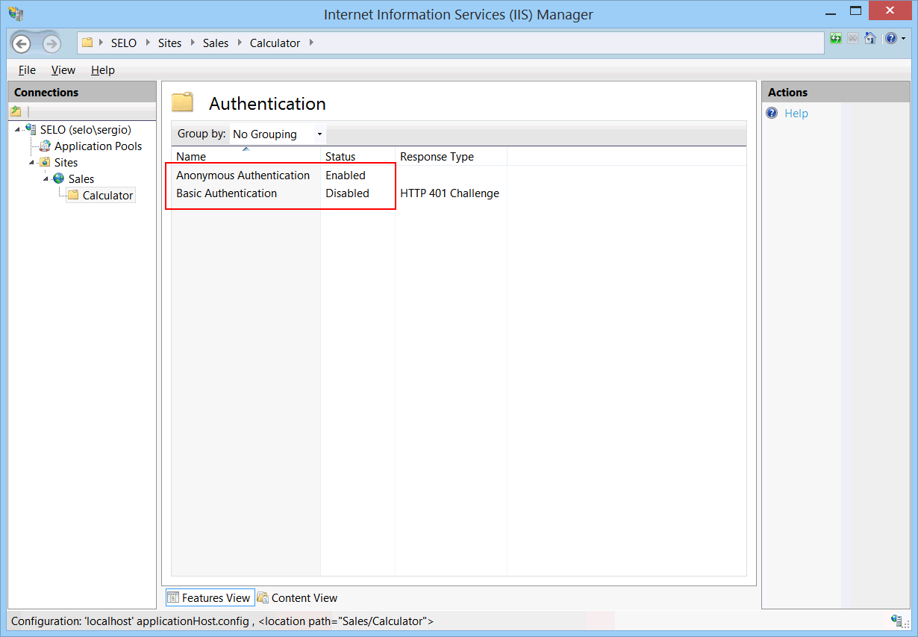Click the Sales globe icon in tree
Viewport: 918px width, 637px height.
click(59, 178)
